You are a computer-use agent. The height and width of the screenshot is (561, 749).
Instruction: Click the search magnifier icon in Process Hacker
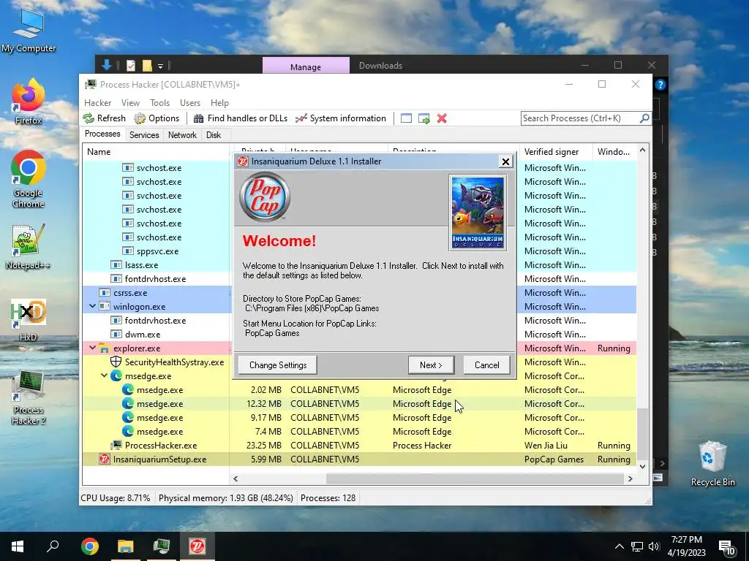(x=644, y=118)
